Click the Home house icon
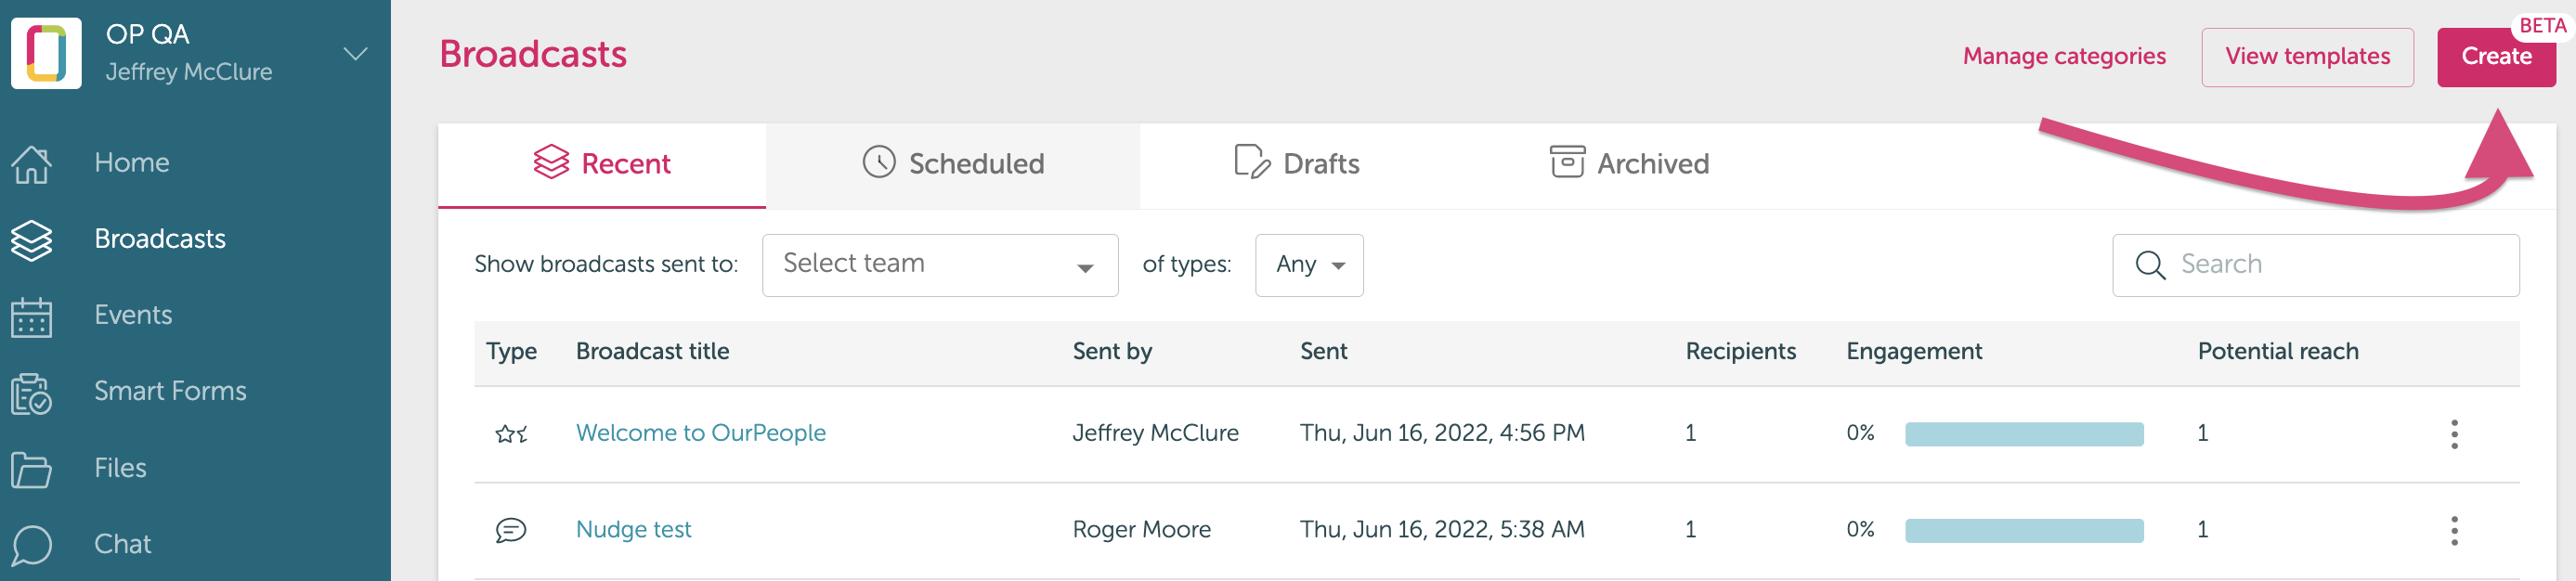Viewport: 2576px width, 581px height. 31,163
